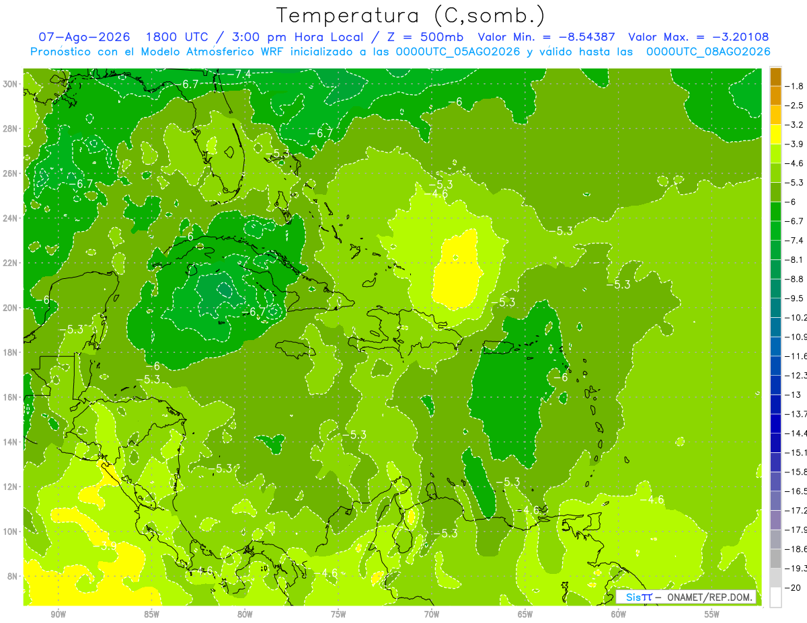Click the "Valor Min. = -8.54387" text

pyautogui.click(x=546, y=37)
